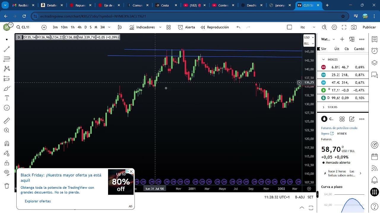This screenshot has width=380, height=213.
Task: Open the prediction and measurement tools
Action: tap(7, 78)
